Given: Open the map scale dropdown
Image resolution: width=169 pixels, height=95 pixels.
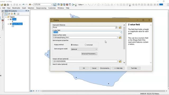Looking at the screenshot, I should click(51, 4).
